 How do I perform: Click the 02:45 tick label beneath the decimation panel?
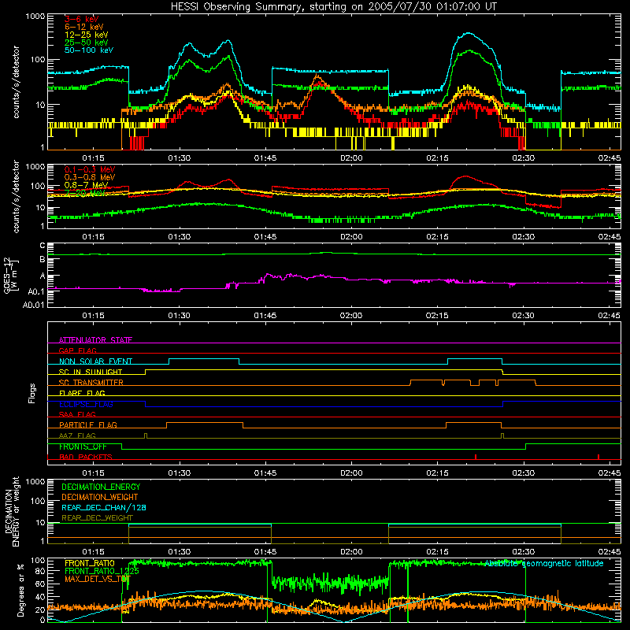pyautogui.click(x=609, y=552)
